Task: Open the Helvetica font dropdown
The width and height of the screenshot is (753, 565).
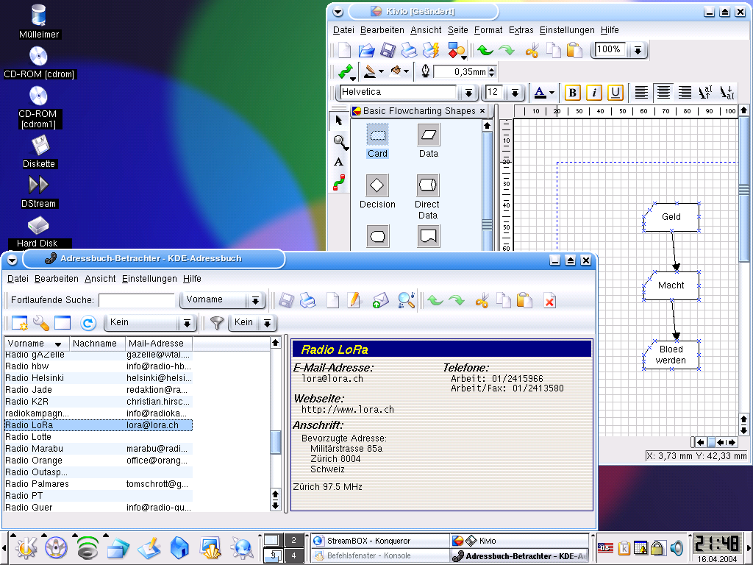Action: coord(468,93)
